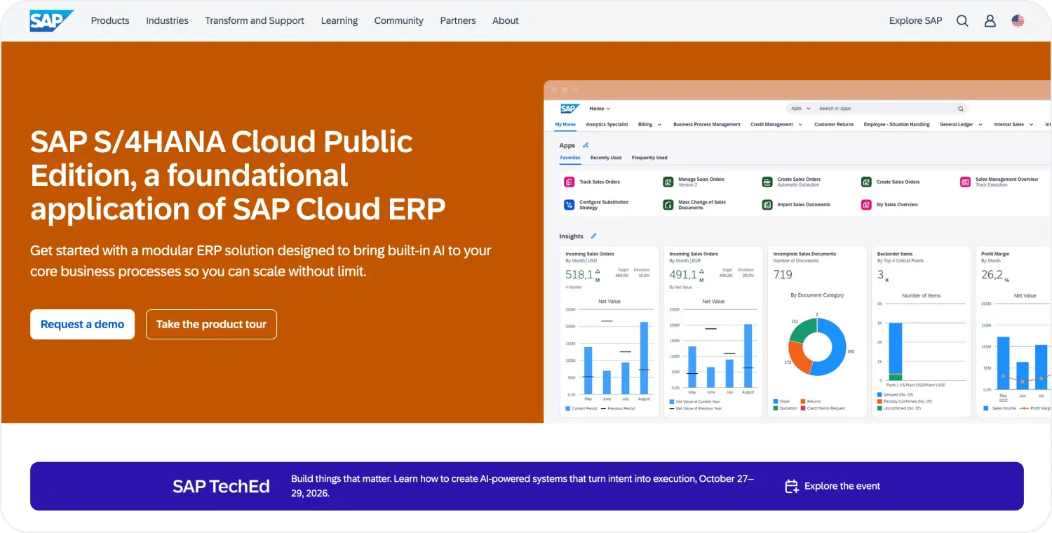Click the 491,1 M value
1052x533 pixels.
click(x=687, y=275)
